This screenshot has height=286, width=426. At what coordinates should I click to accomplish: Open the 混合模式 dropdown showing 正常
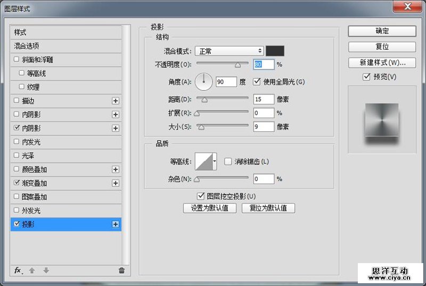click(230, 51)
